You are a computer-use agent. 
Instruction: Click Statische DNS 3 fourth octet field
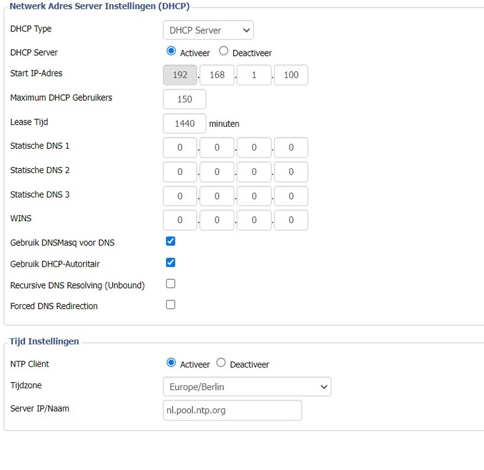tap(291, 196)
